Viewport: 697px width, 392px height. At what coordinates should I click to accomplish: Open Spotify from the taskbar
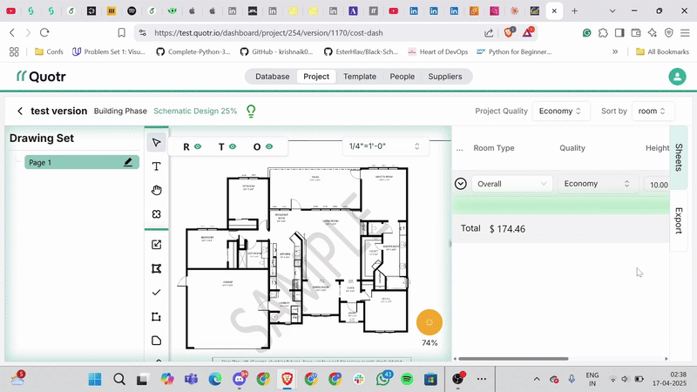407,379
